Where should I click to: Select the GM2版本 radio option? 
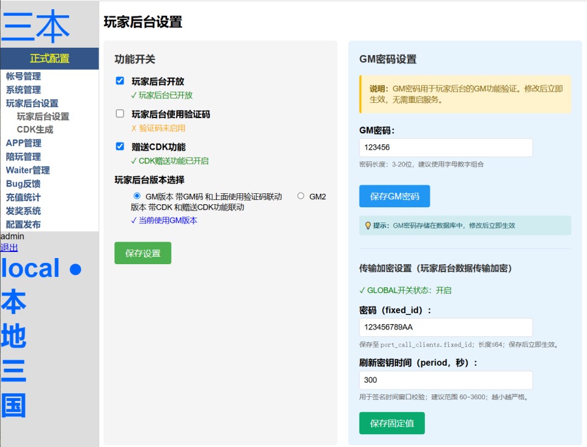300,196
